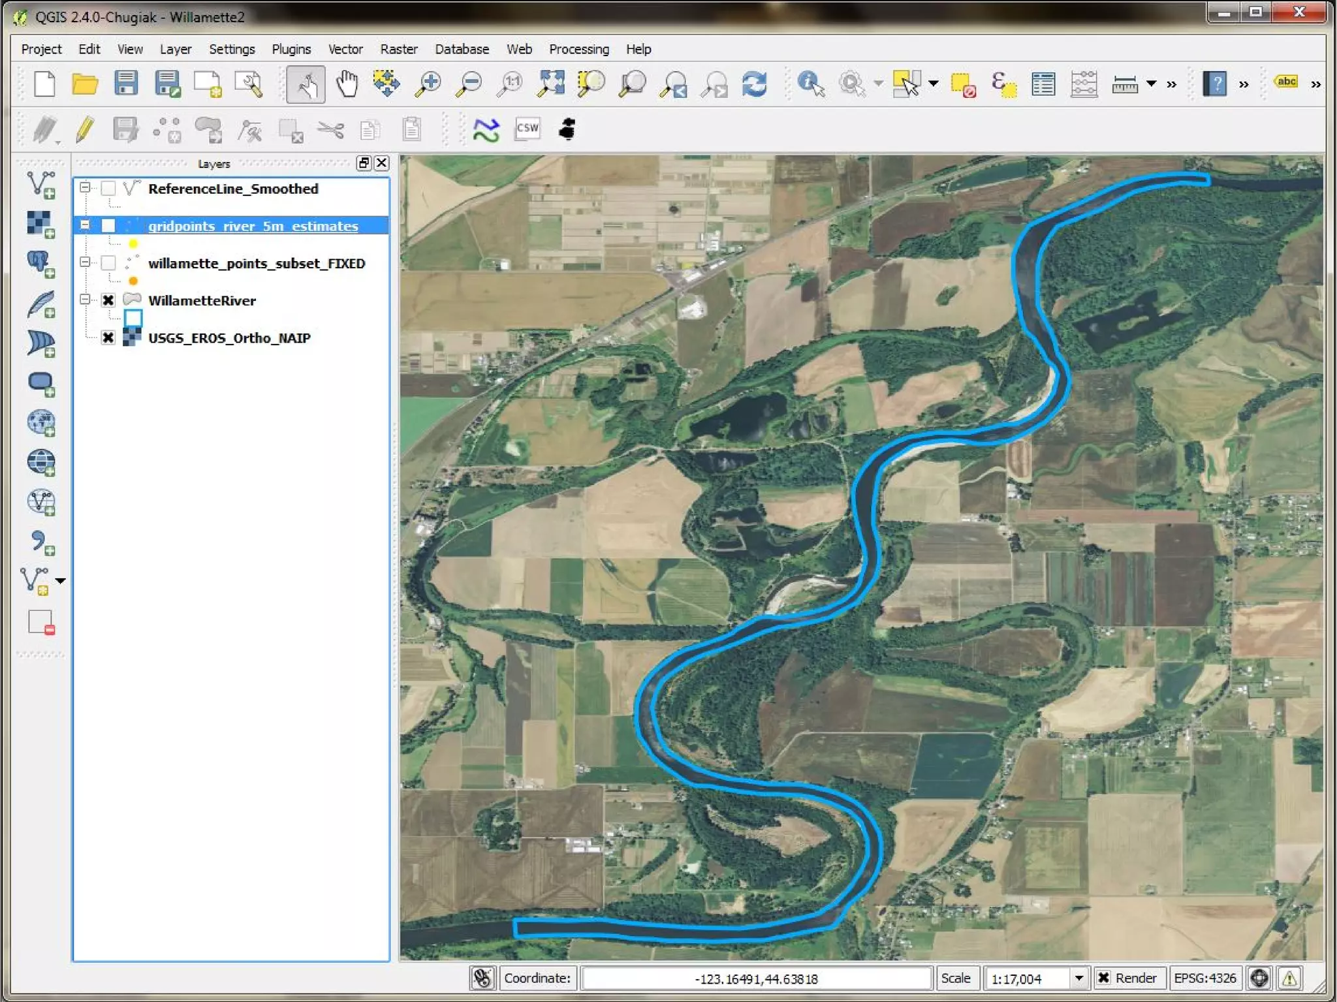The image size is (1337, 1002).
Task: Hide the WillametteRiver layer
Action: tap(108, 300)
